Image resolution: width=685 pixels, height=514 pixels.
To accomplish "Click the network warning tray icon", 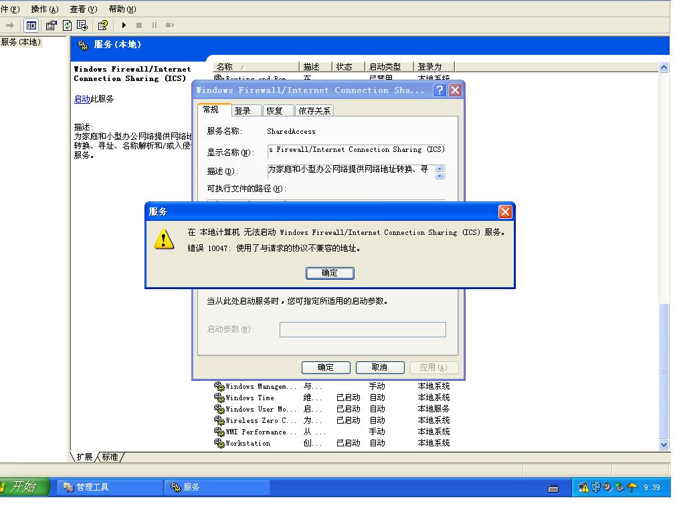I will tap(583, 487).
